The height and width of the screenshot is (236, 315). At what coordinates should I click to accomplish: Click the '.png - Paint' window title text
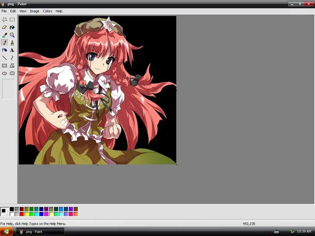click(17, 4)
